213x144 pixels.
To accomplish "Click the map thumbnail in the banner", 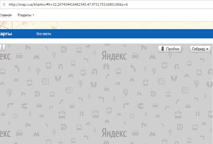I will (x=6, y=25).
